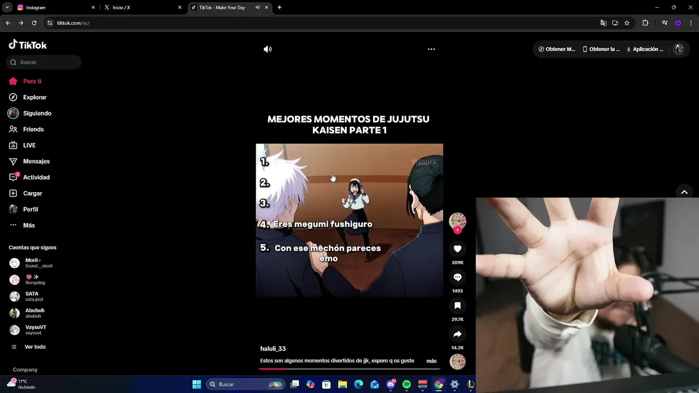Open the spinning sound disc avatar
This screenshot has width=699, height=393.
458,361
